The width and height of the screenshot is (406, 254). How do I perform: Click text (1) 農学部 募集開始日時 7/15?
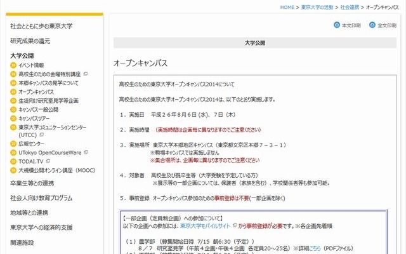[x=189, y=241]
